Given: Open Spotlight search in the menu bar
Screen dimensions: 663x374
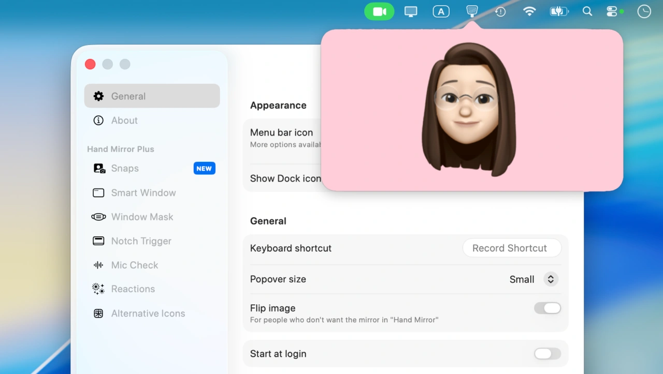Looking at the screenshot, I should pos(587,11).
